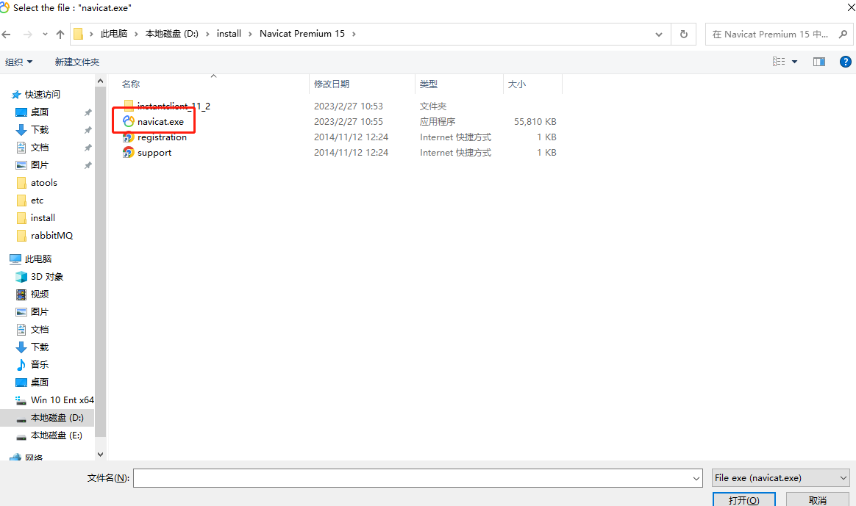Click 新建文件夹 button
This screenshot has width=856, height=506.
pos(77,62)
